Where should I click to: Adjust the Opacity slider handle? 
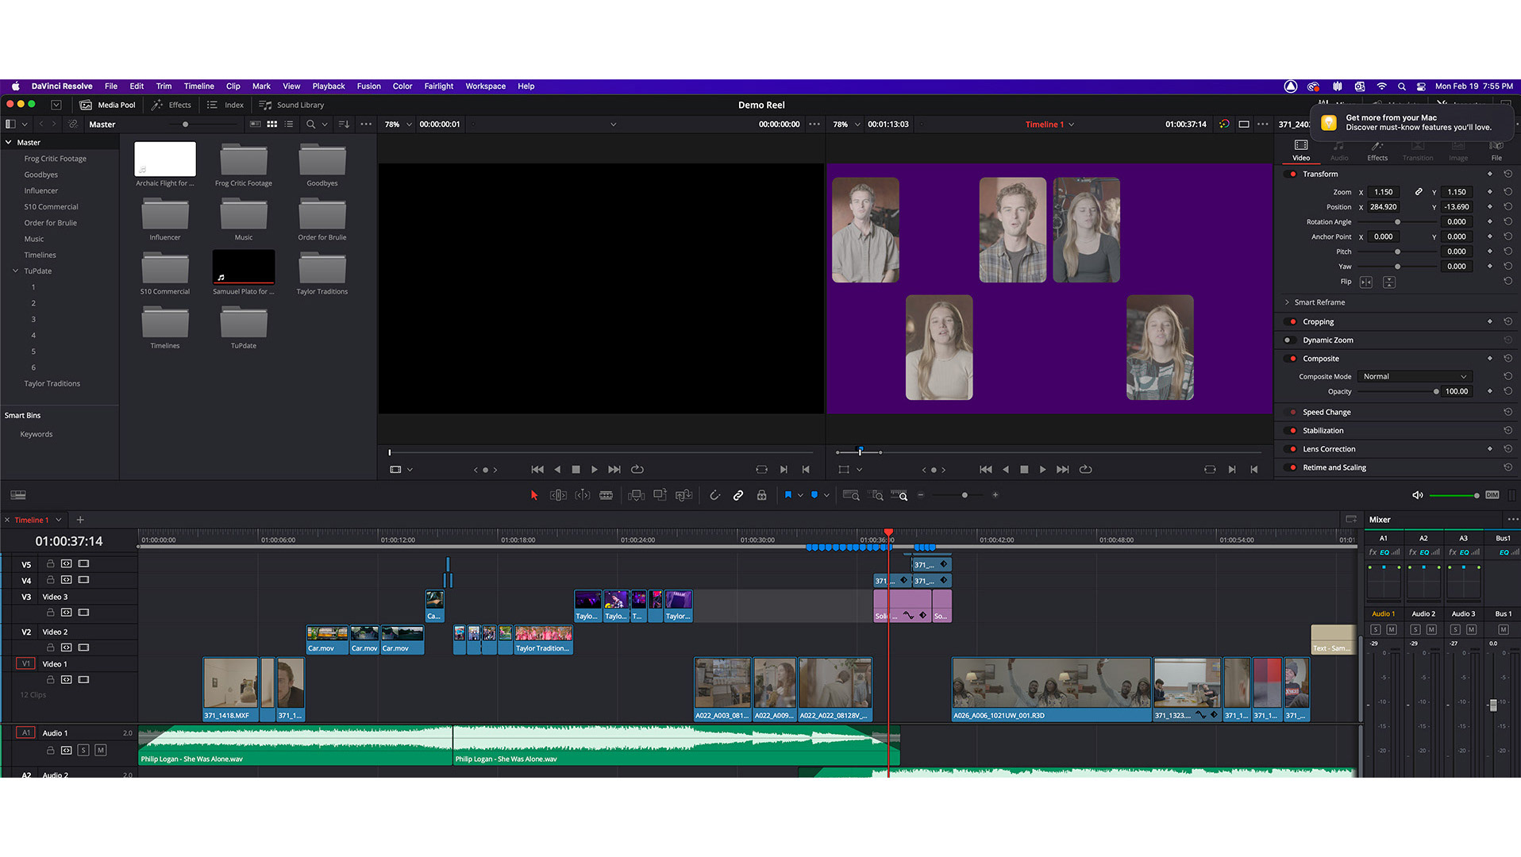[1436, 392]
